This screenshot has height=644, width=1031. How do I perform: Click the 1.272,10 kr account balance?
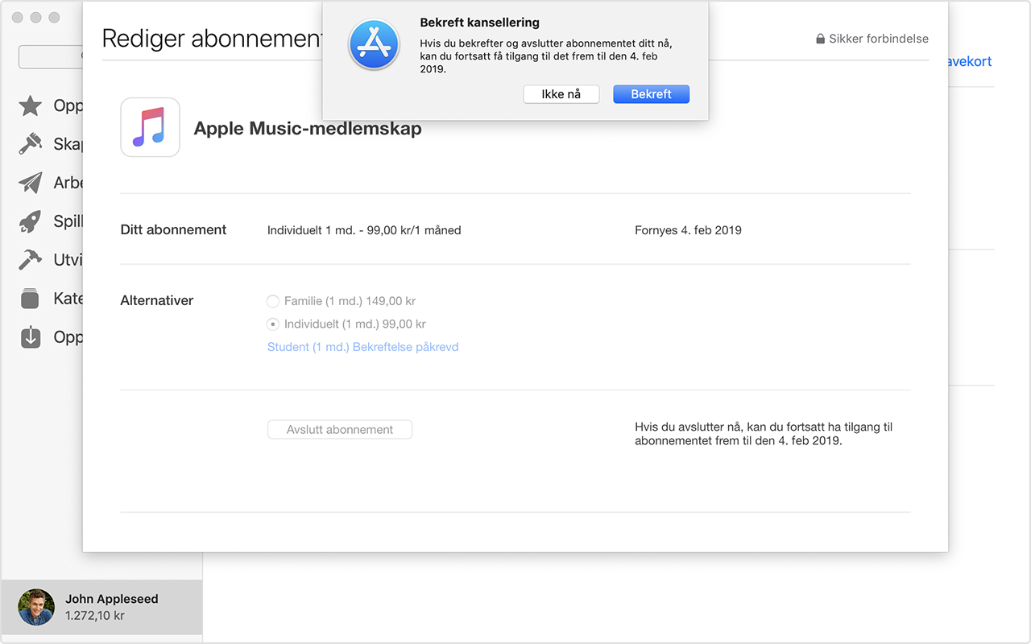pos(95,616)
